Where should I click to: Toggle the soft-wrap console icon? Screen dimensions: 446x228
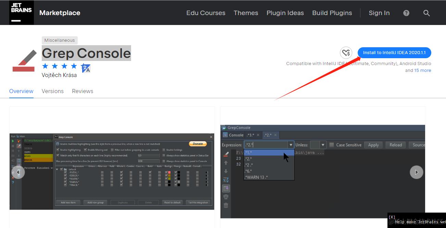[x=226, y=180]
